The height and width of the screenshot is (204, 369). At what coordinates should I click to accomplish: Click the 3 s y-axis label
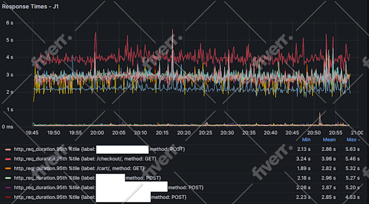point(9,75)
